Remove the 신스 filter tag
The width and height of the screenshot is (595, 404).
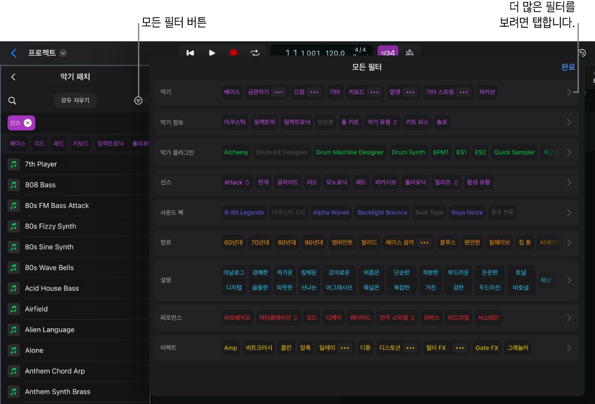click(x=27, y=123)
